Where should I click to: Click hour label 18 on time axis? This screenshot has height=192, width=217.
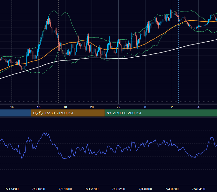(x=65, y=107)
